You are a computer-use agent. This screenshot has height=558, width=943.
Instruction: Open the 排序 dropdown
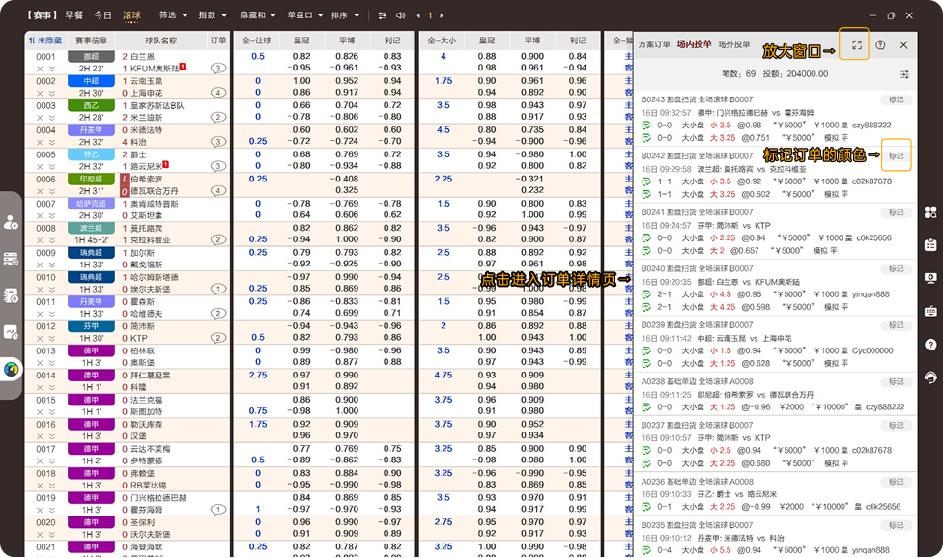coord(346,15)
